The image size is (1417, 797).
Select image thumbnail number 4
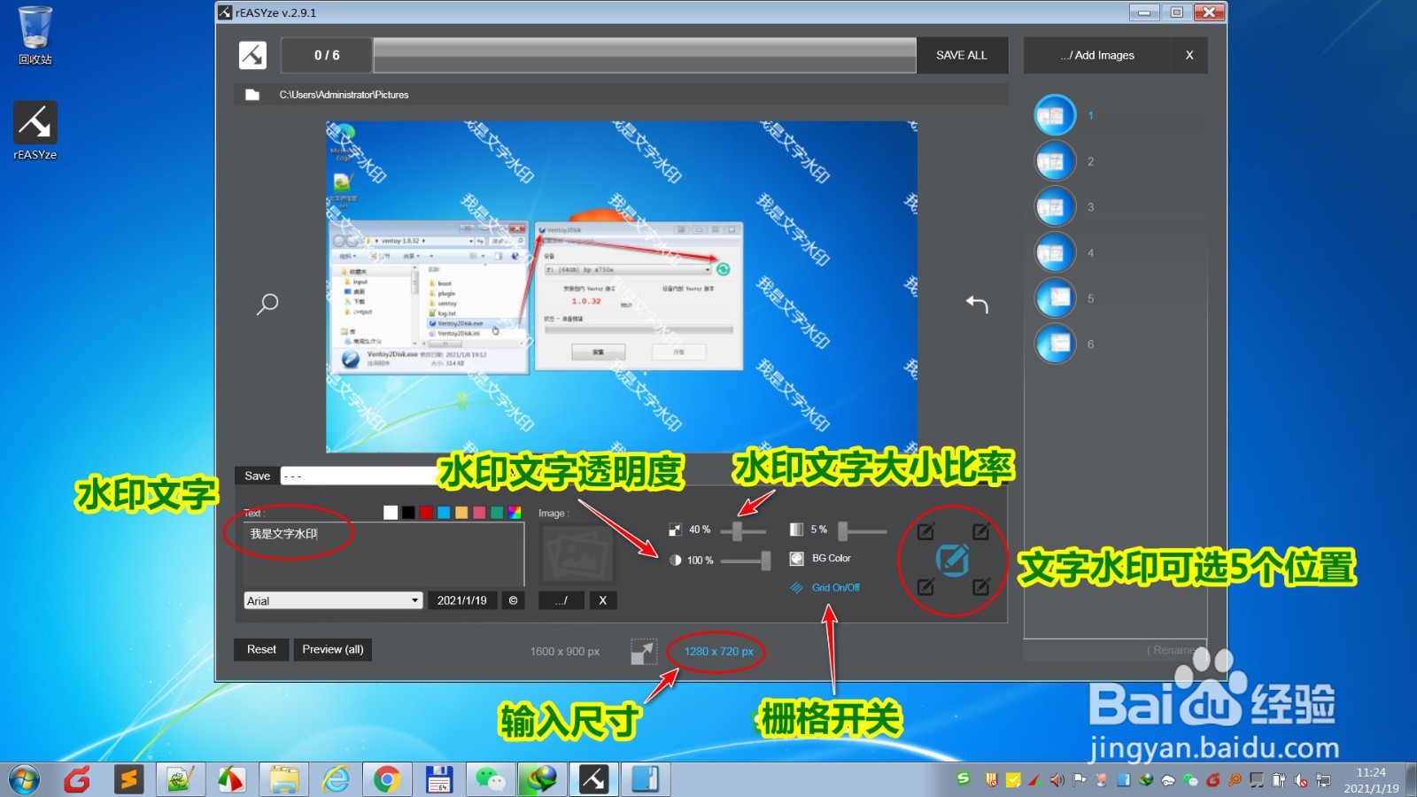[x=1055, y=252]
